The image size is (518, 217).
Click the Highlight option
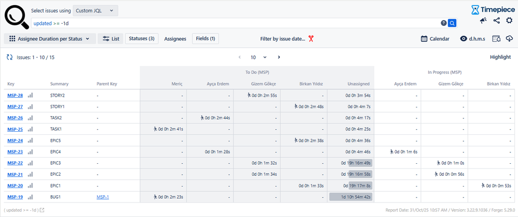(500, 57)
